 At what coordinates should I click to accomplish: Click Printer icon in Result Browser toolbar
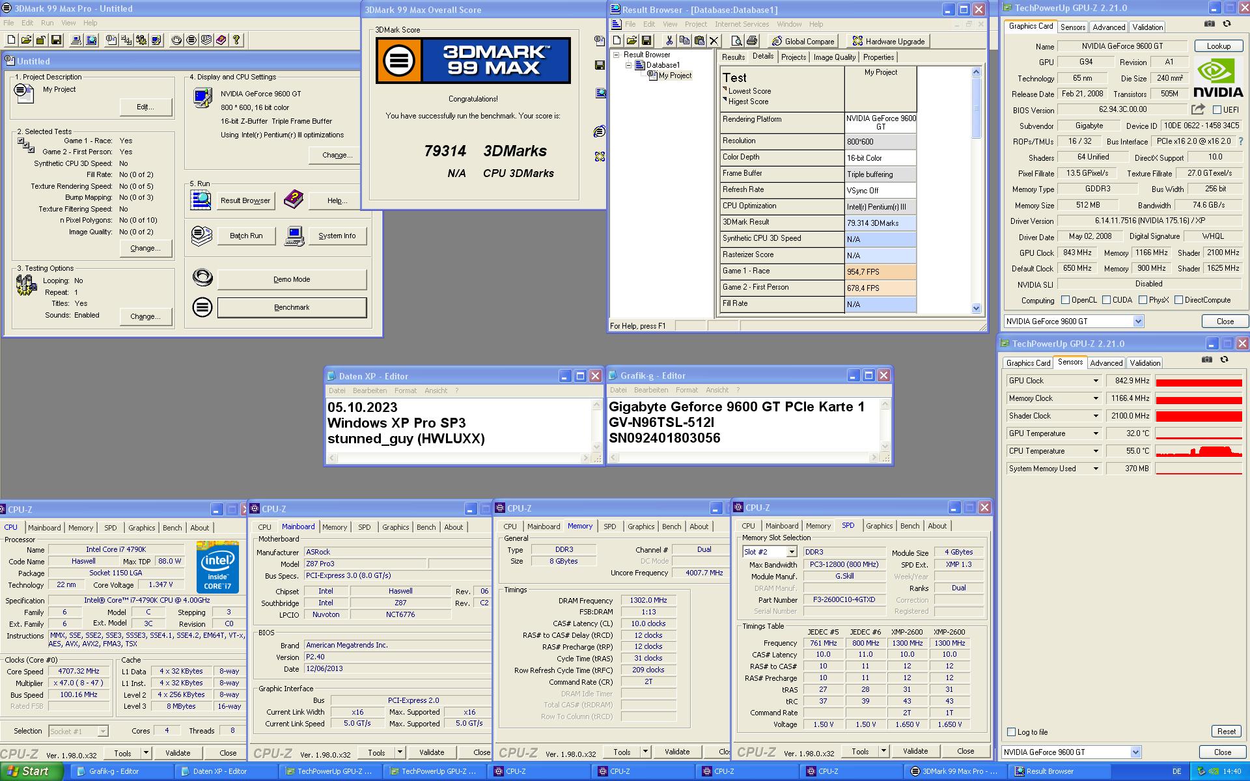click(751, 41)
